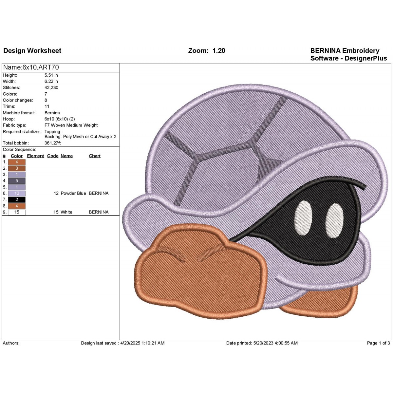Click the Color changes: label
This screenshot has height=393, width=393.
18,100
